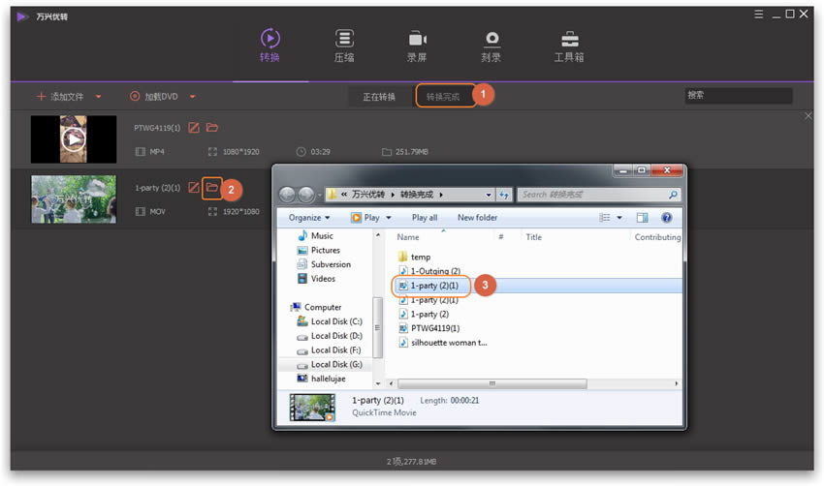The image size is (824, 486).
Task: Expand the view options dropdown arrow
Action: pos(620,218)
